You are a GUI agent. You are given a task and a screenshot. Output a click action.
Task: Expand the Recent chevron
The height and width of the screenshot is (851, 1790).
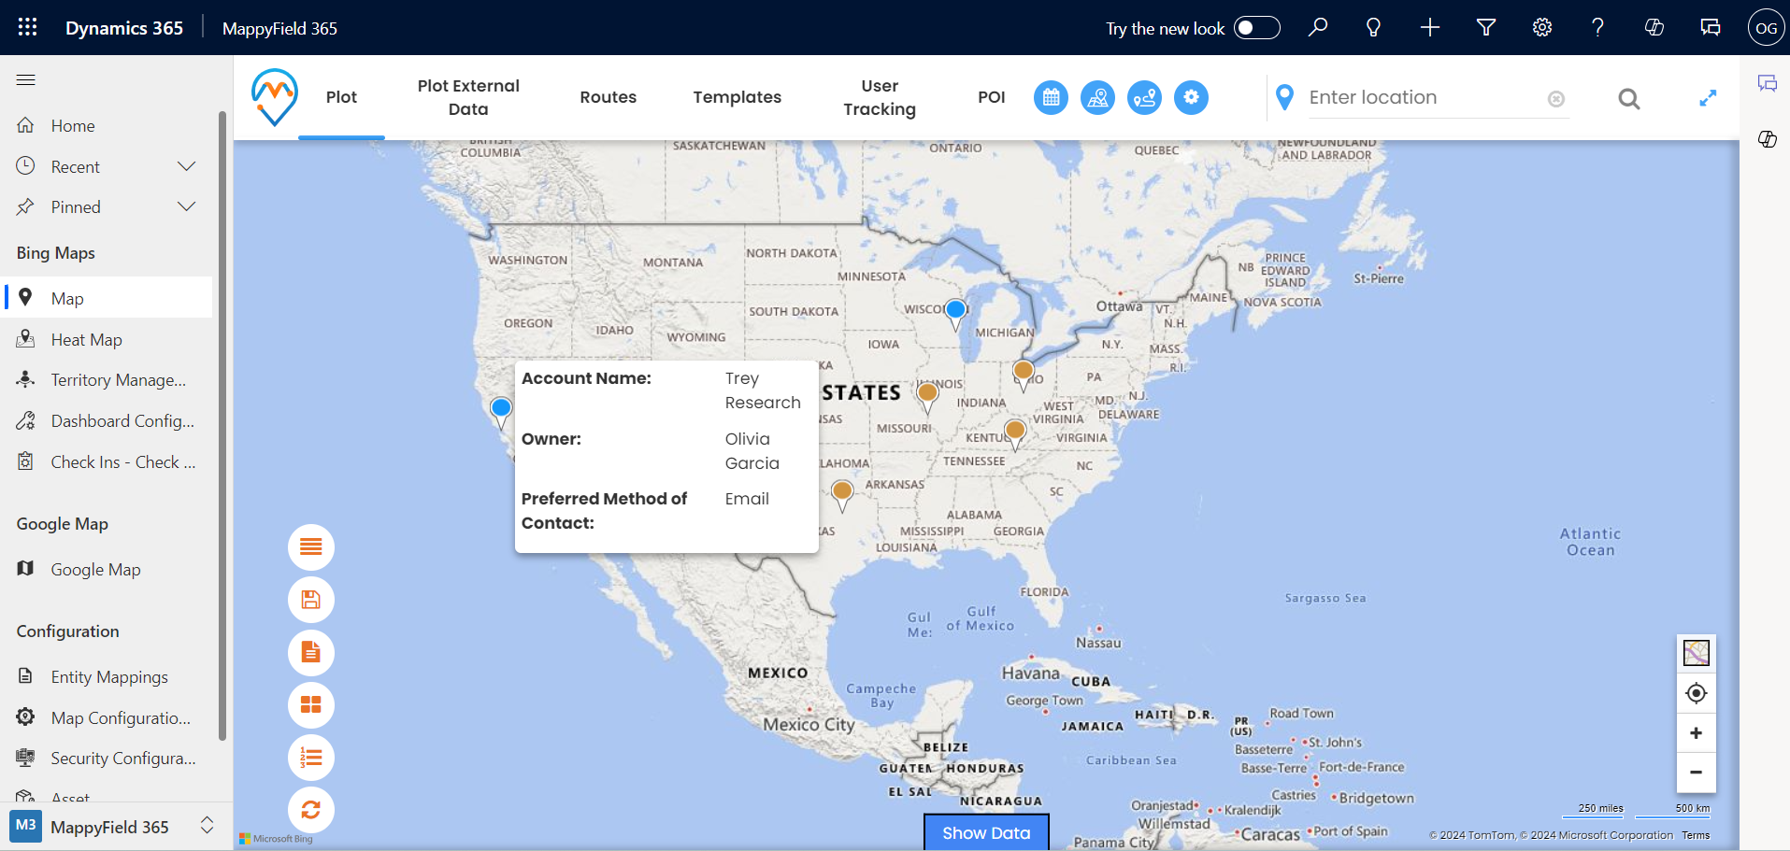[x=187, y=166]
